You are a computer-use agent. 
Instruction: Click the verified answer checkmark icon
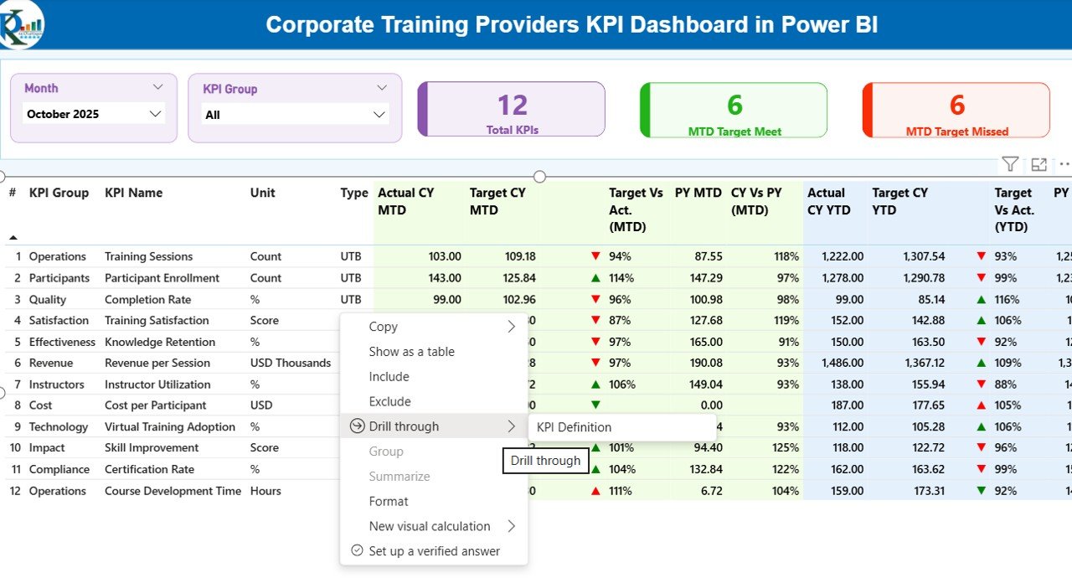click(x=357, y=551)
